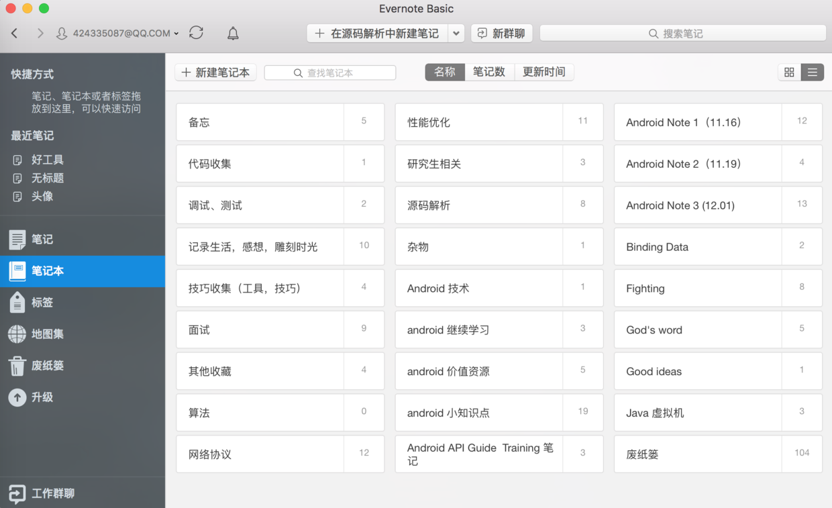Open notifications via the bell icon
Image resolution: width=832 pixels, height=508 pixels.
click(231, 32)
